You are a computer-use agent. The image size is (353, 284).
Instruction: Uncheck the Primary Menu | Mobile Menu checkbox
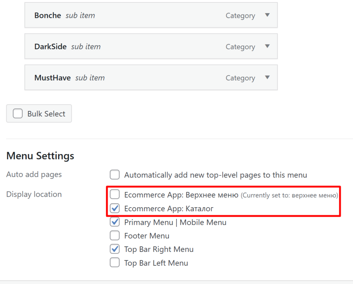pos(115,222)
